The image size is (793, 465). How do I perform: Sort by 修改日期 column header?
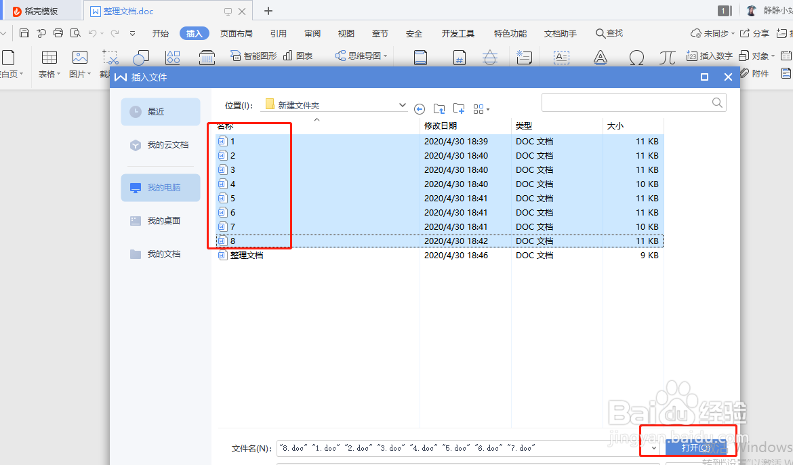pos(465,125)
